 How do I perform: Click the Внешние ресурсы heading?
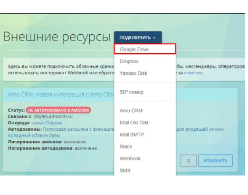(56, 36)
